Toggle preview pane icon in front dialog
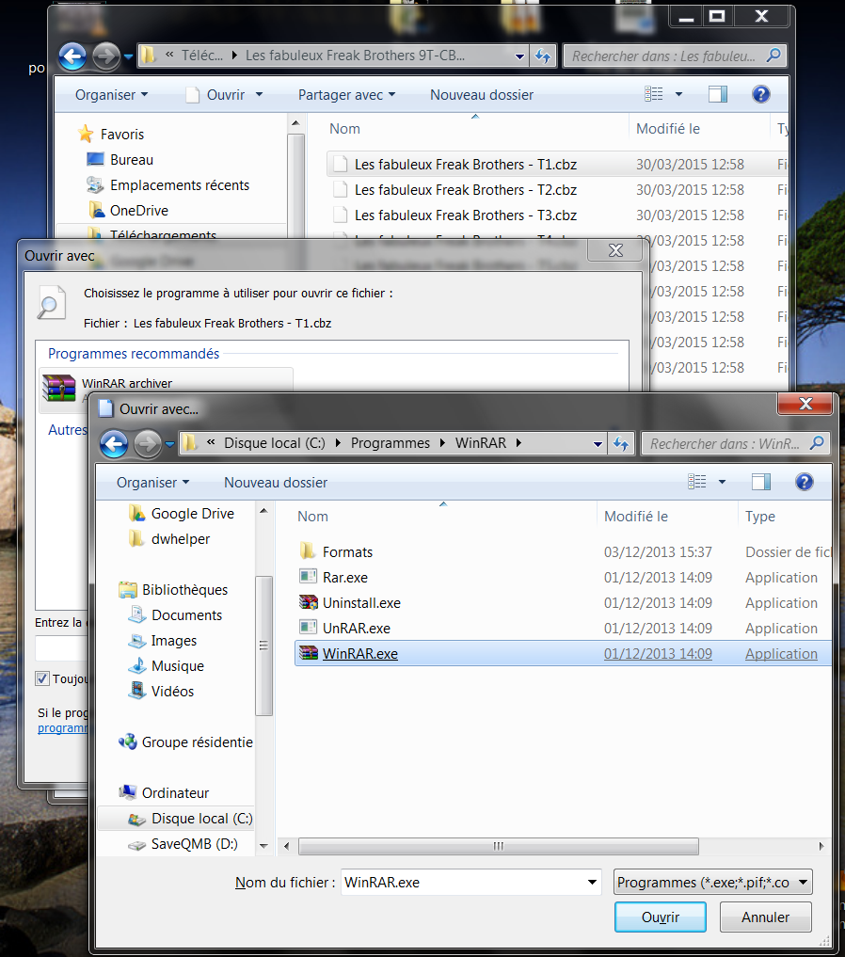The image size is (845, 957). pyautogui.click(x=761, y=482)
